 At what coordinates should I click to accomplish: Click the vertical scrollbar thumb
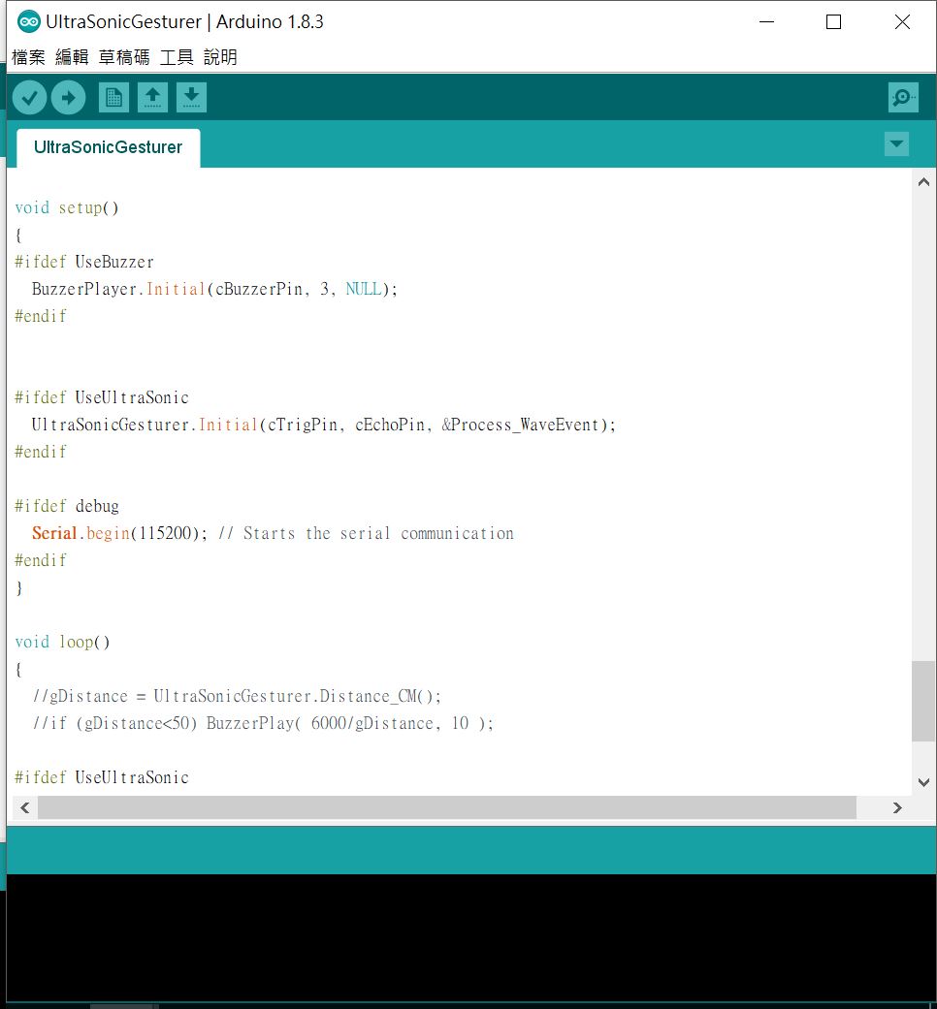tap(923, 700)
